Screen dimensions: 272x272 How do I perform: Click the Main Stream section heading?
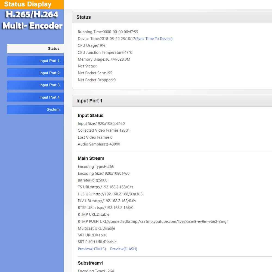click(91, 158)
